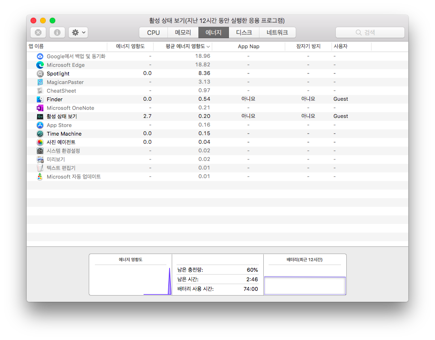Click the App Store icon
Viewport: 435px width, 340px height.
[40, 125]
